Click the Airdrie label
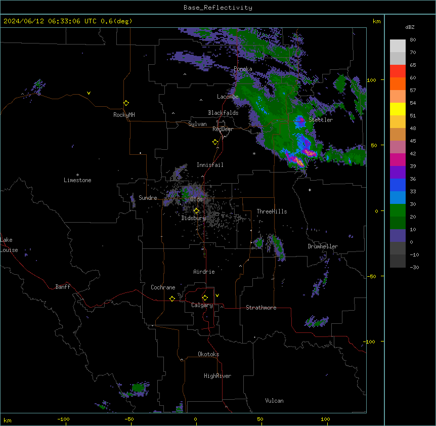This screenshot has width=436, height=426. point(204,272)
